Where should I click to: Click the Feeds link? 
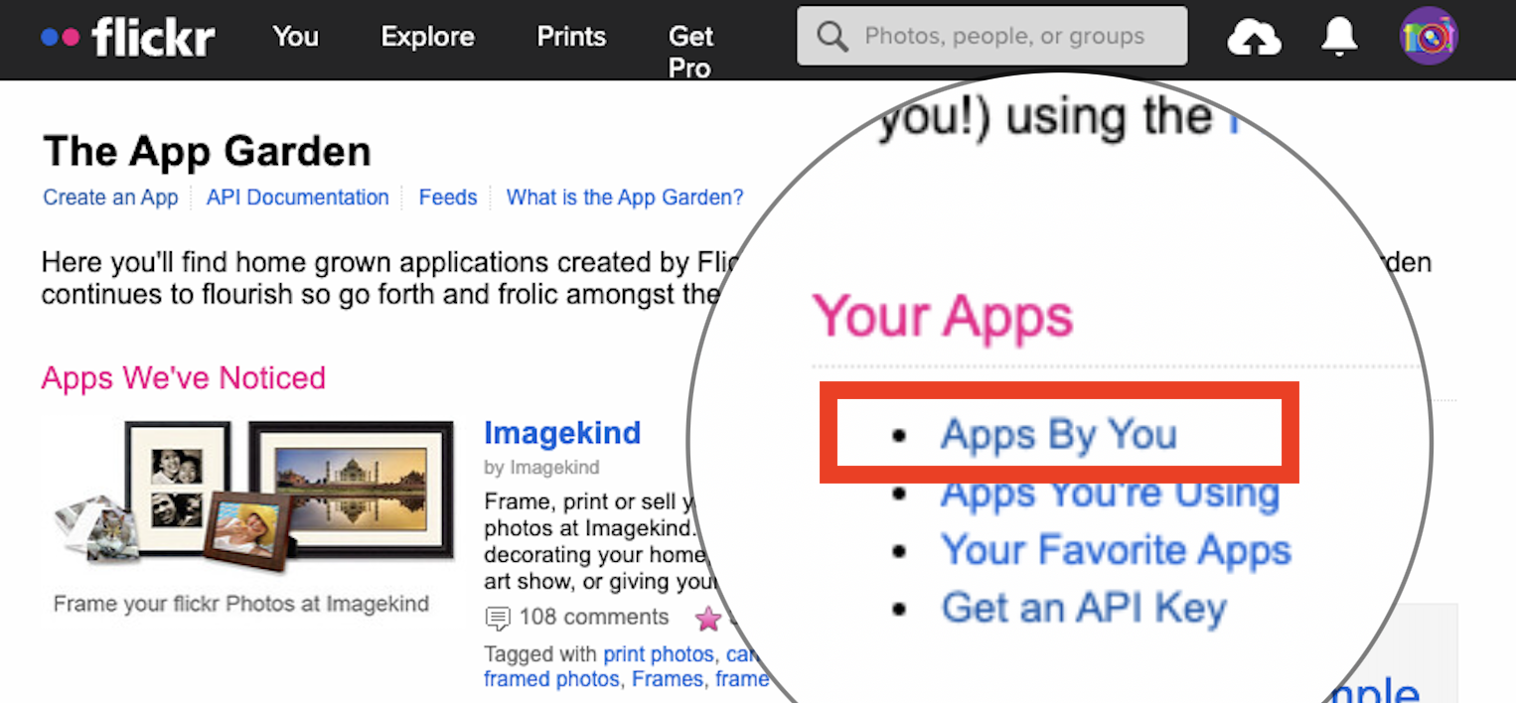coord(448,198)
